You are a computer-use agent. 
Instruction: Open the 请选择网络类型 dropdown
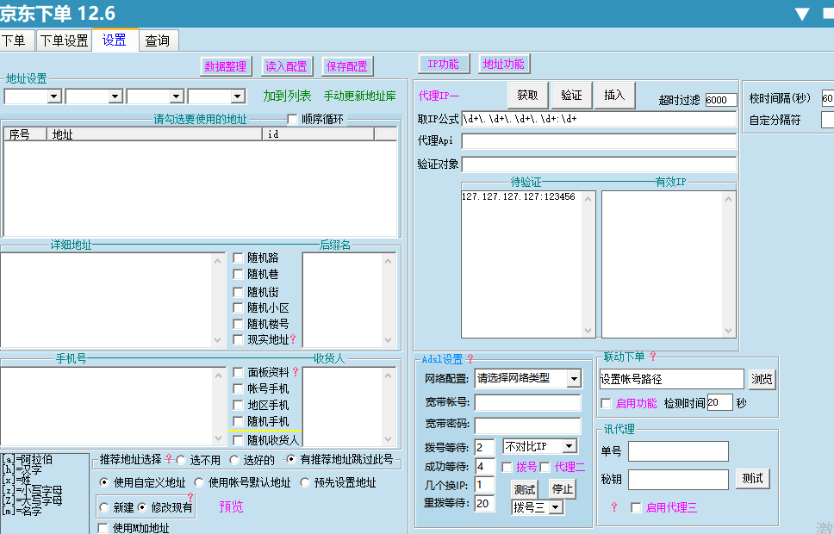pos(574,378)
